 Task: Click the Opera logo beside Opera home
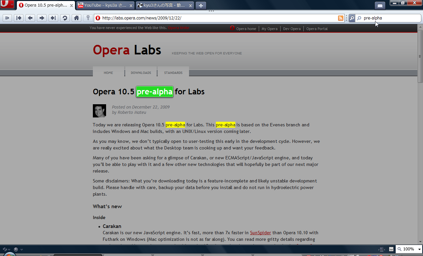click(232, 28)
